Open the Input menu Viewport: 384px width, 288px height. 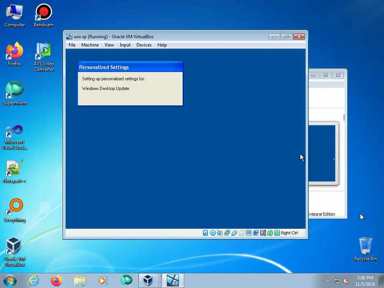point(125,45)
